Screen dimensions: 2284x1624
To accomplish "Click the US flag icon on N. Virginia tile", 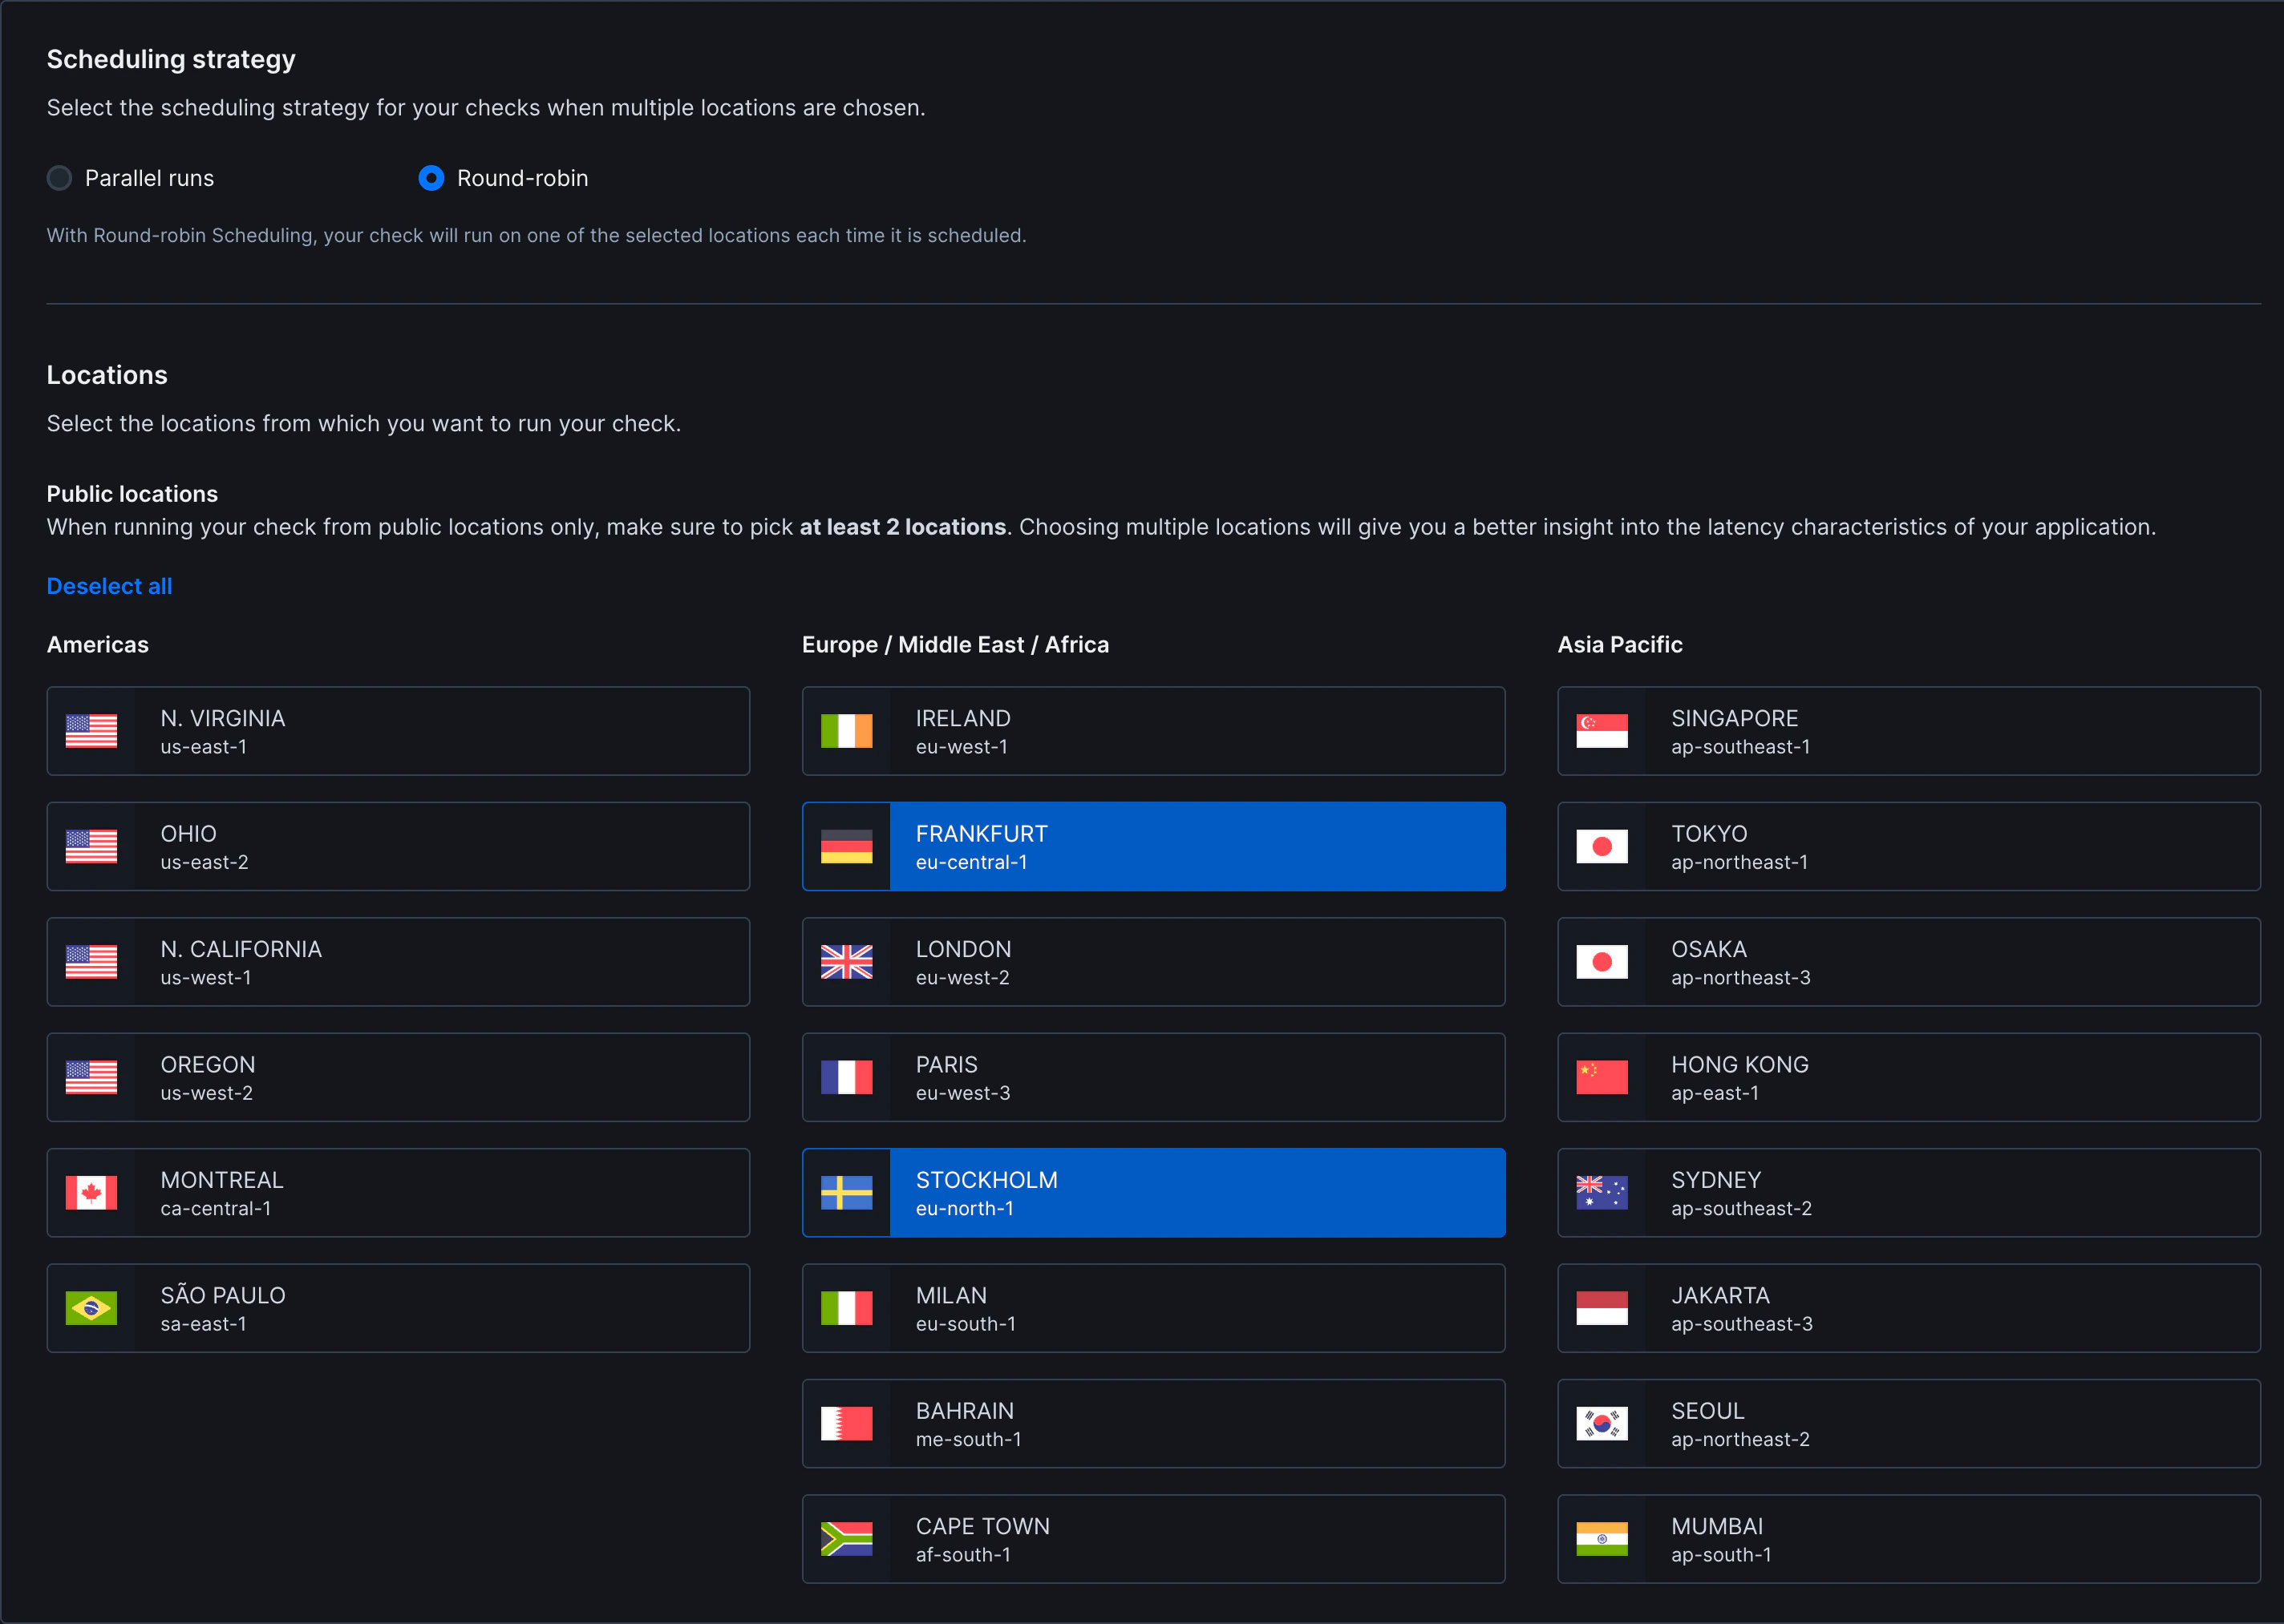I will pyautogui.click(x=91, y=731).
